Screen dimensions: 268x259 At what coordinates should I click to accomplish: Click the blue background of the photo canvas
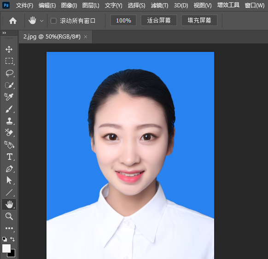click(x=68, y=119)
